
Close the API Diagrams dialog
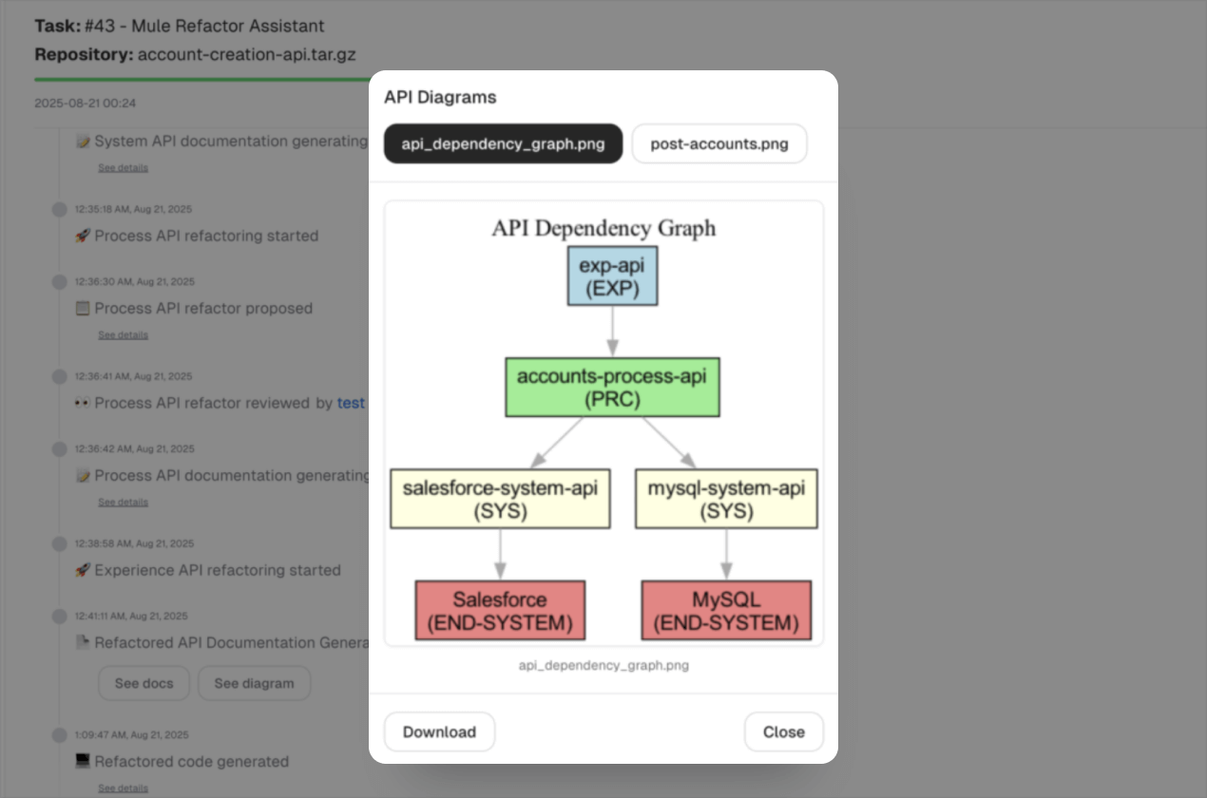click(783, 731)
